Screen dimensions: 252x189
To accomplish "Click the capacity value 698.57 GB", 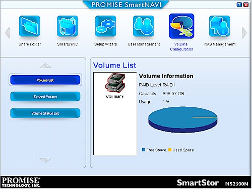I will 173,94.
